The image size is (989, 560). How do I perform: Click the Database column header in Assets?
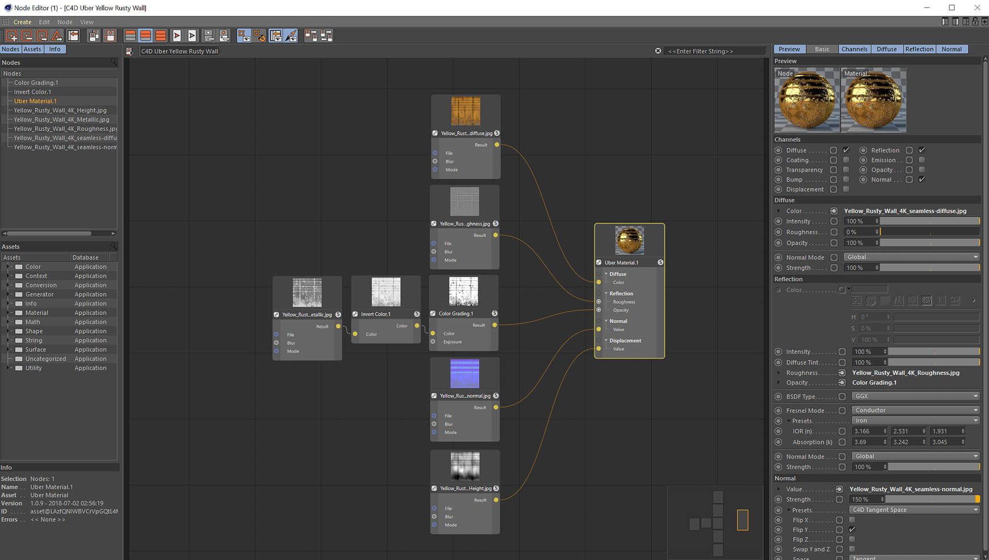coord(89,258)
